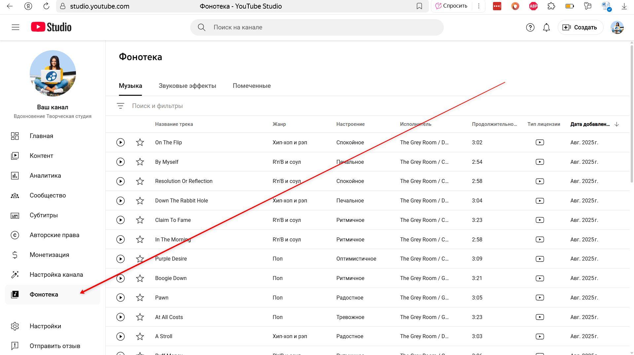Open the notifications bell
Image resolution: width=634 pixels, height=355 pixels.
coord(546,27)
